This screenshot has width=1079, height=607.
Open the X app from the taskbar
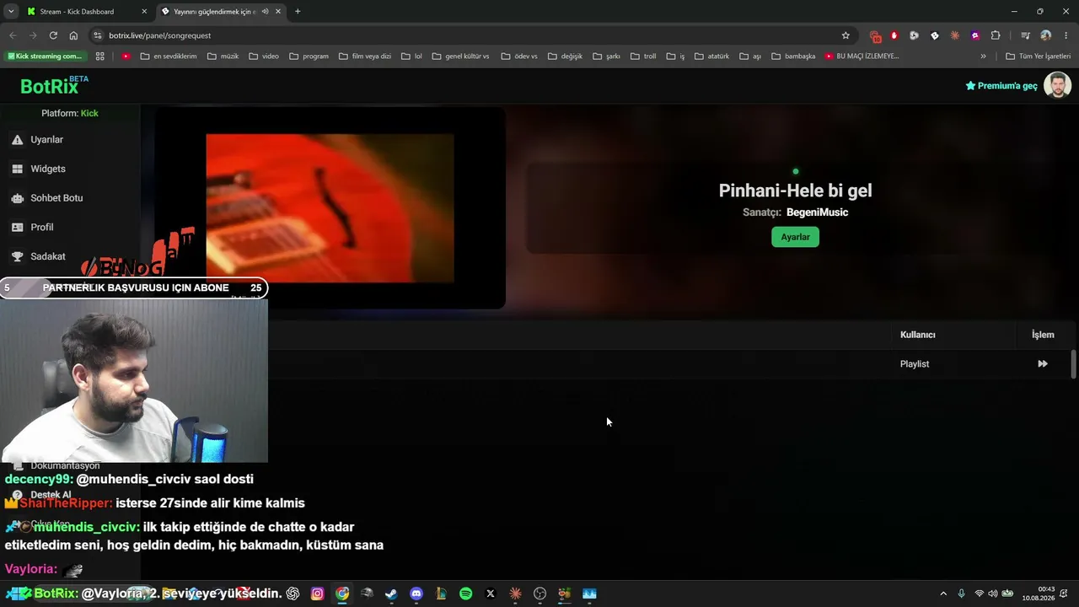click(491, 594)
